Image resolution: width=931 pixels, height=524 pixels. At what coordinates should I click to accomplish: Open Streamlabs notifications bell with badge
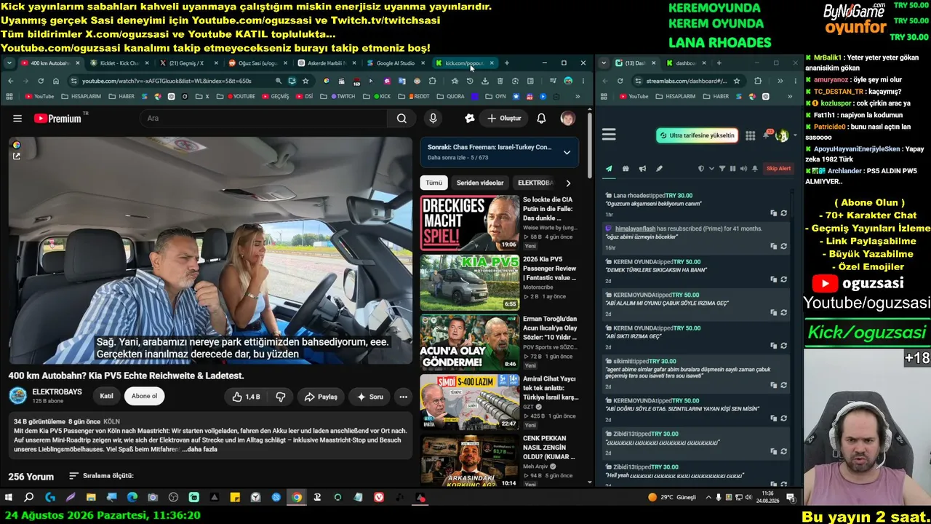tap(767, 135)
